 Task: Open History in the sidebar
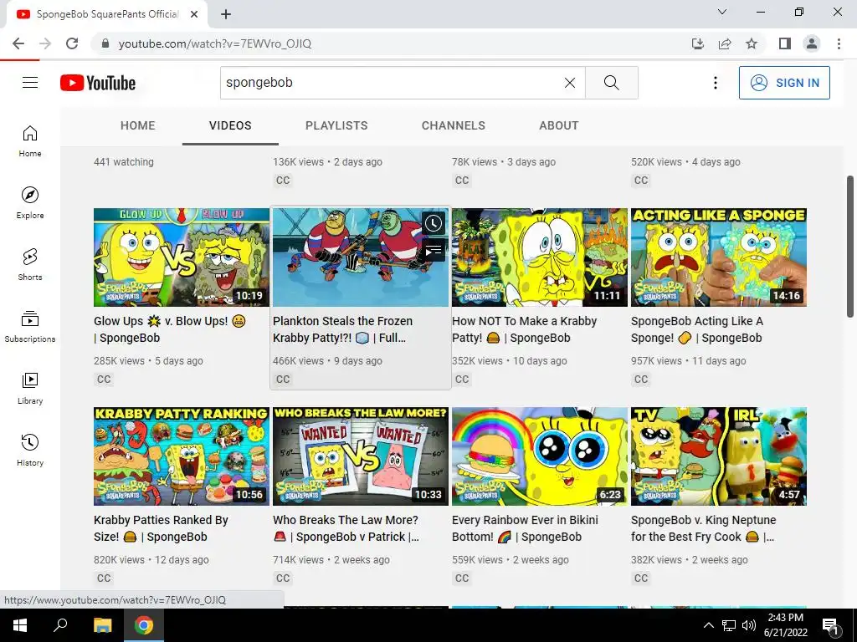(30, 449)
